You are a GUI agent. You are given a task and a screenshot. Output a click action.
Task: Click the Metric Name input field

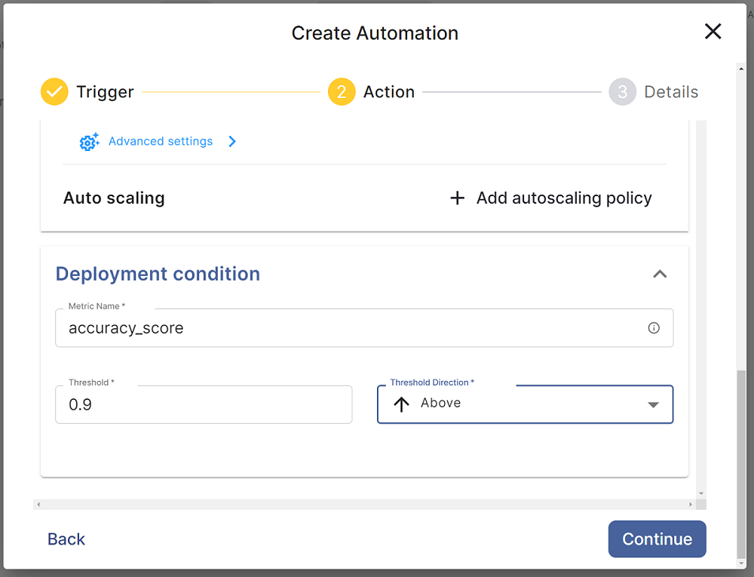point(364,328)
